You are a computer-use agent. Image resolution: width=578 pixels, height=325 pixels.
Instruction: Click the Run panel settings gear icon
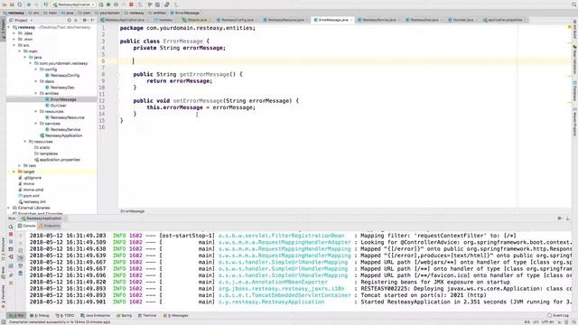click(x=560, y=218)
